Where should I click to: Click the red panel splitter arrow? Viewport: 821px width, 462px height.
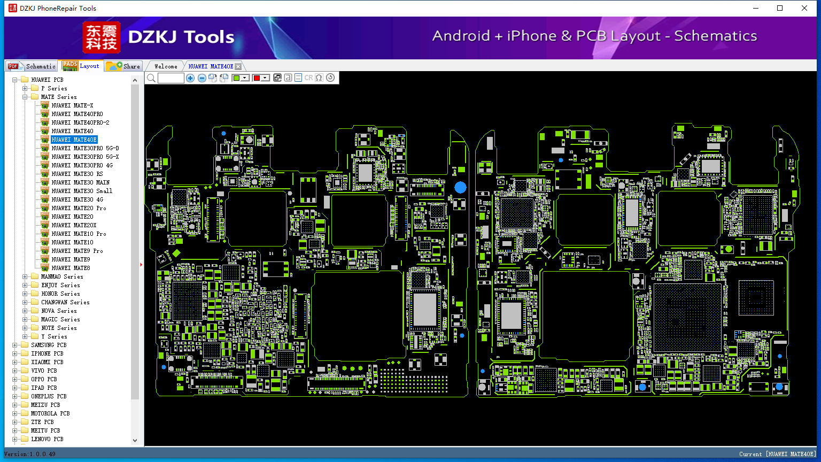click(141, 264)
